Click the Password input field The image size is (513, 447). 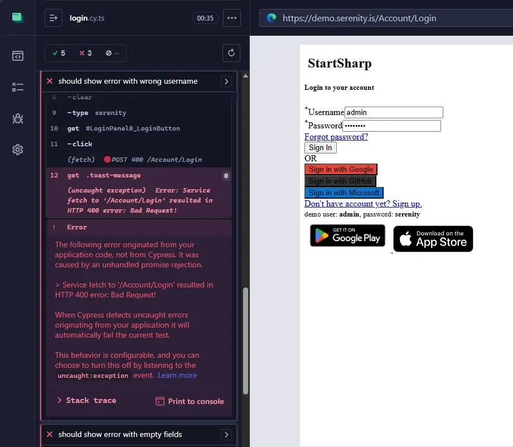click(x=391, y=126)
